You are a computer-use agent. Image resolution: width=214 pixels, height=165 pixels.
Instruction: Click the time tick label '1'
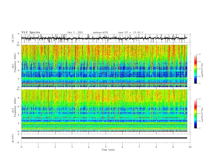click(38, 147)
